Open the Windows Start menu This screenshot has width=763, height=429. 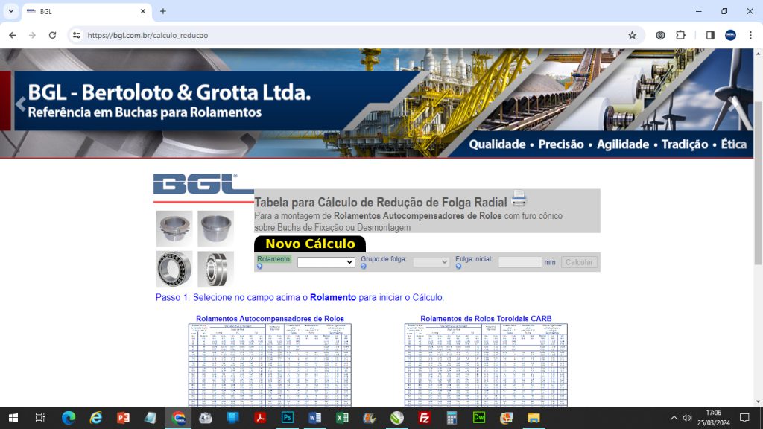coord(13,418)
